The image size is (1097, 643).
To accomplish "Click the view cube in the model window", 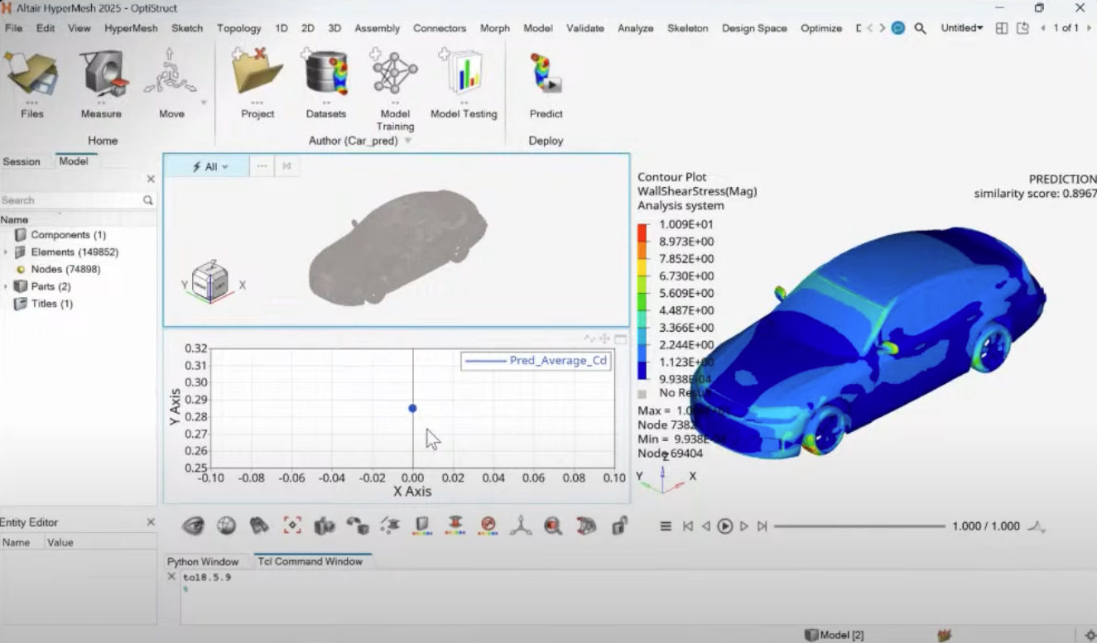I will [x=209, y=281].
